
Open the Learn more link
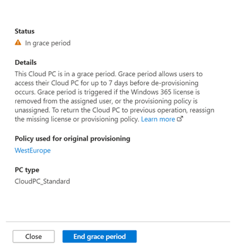point(158,119)
